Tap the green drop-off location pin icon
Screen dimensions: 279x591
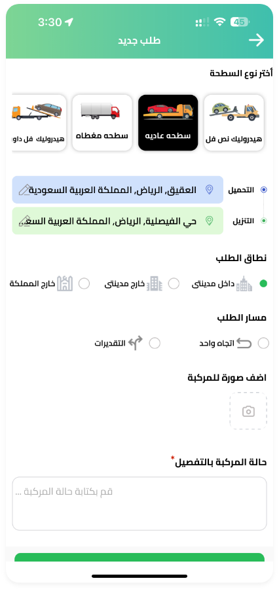pyautogui.click(x=209, y=221)
